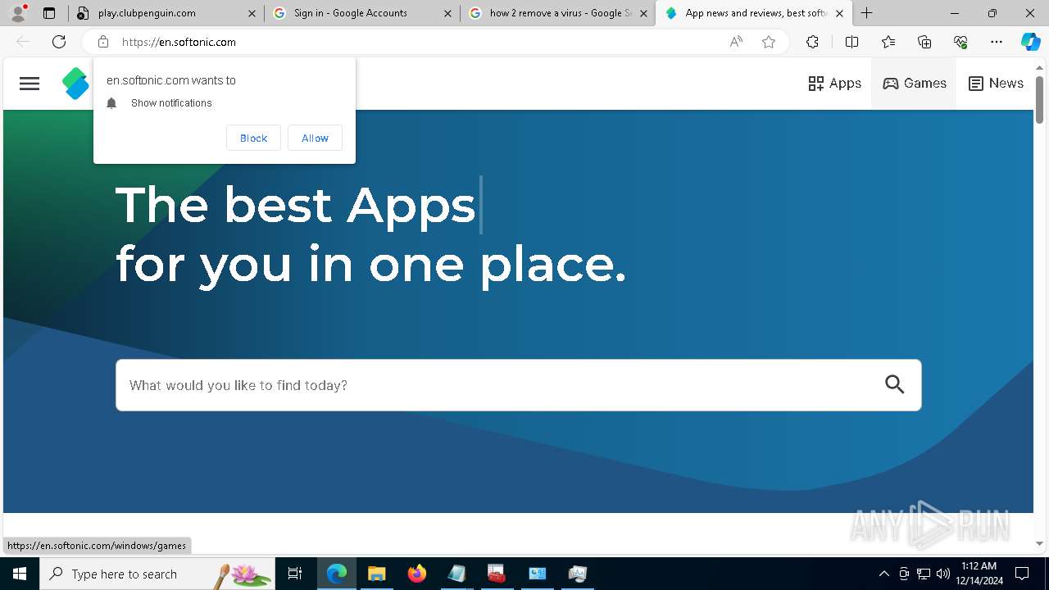Open the Copilot sidebar icon

(x=1030, y=42)
